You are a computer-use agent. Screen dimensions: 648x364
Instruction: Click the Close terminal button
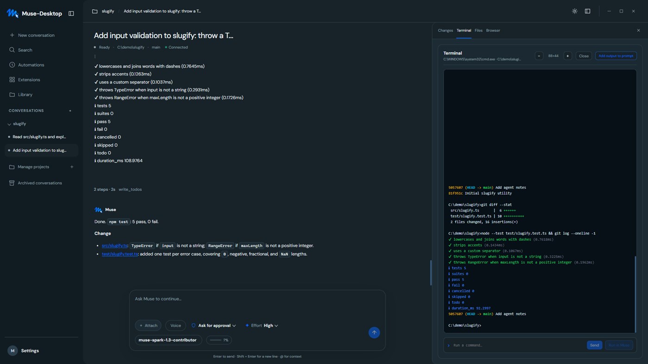pos(584,56)
